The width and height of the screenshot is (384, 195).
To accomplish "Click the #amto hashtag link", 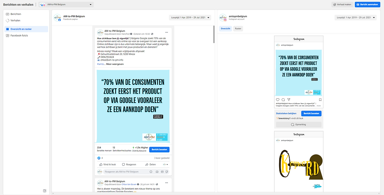I will click(101, 64).
